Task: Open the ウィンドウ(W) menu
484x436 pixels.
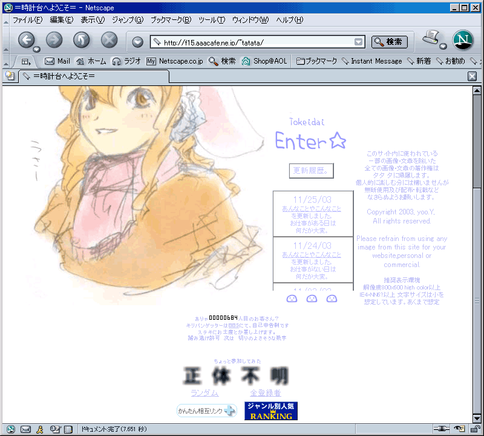Action: [x=250, y=20]
